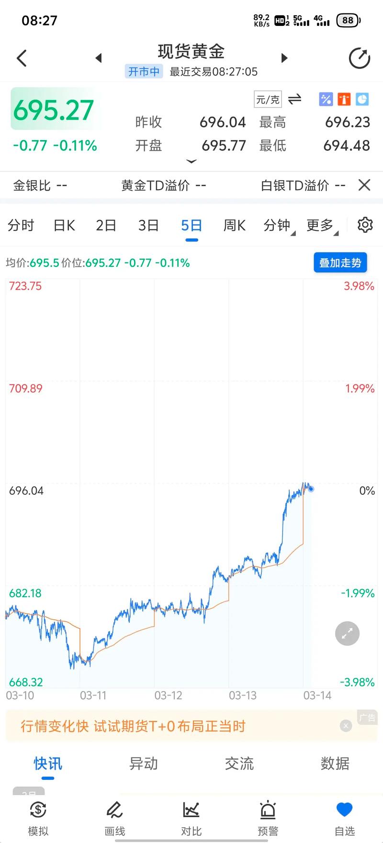Click the 叠加走势 button

(x=340, y=262)
